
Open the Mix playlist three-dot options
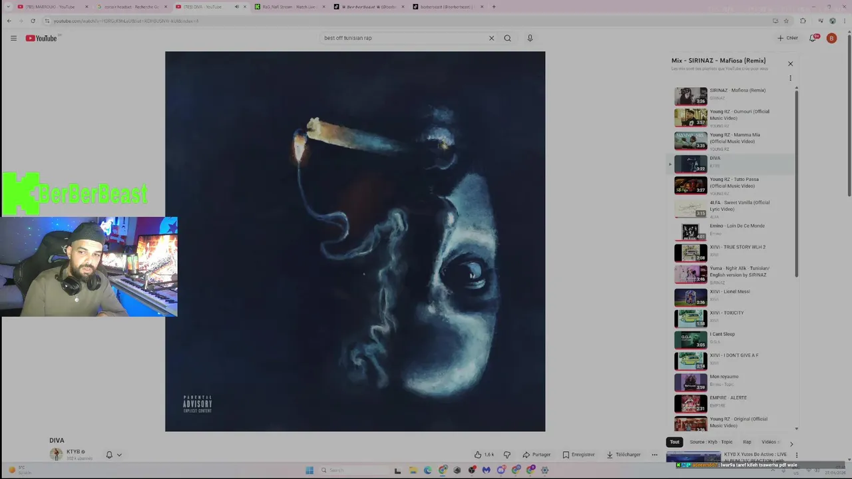coord(790,78)
